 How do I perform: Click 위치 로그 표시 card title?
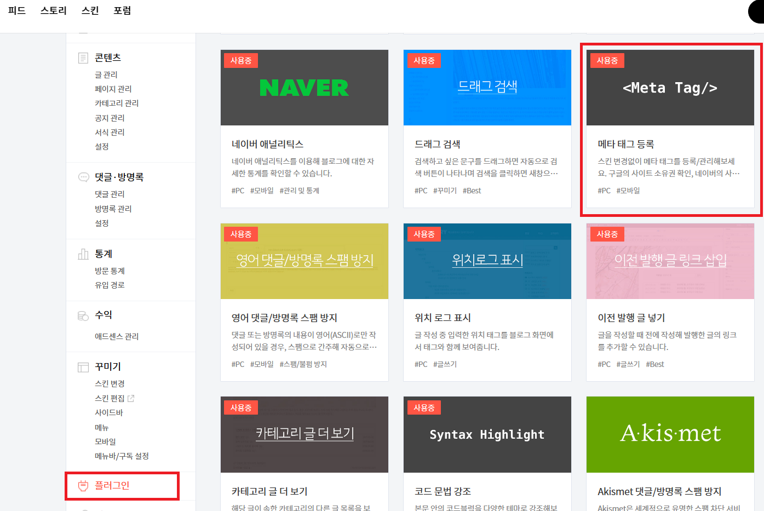[443, 318]
